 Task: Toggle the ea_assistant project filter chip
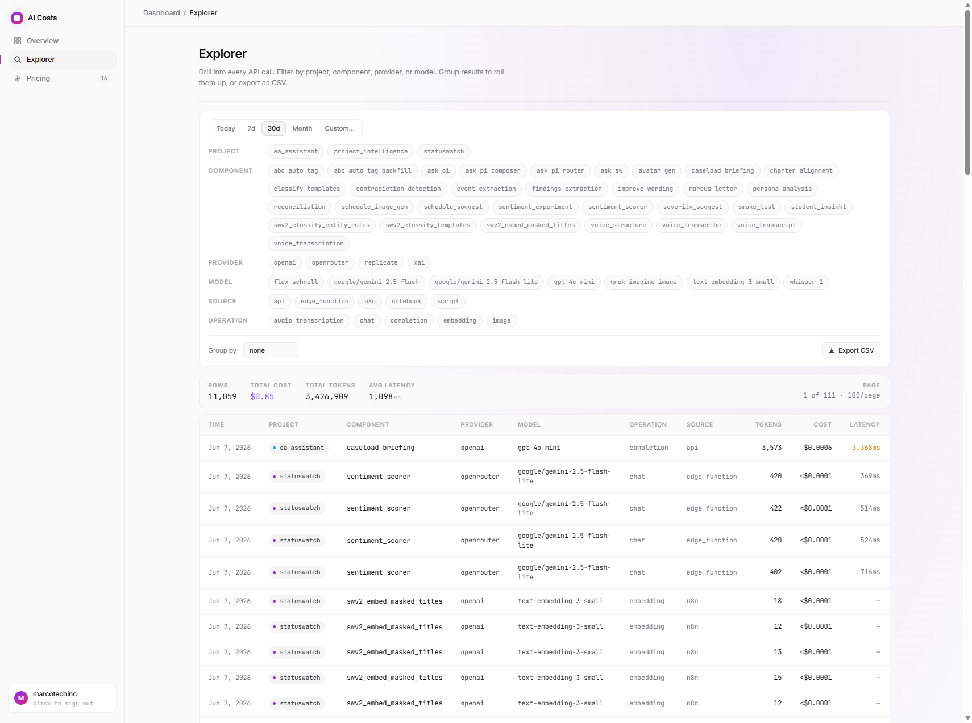point(296,152)
